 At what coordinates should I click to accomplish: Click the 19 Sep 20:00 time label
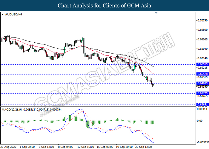pyautogui.click(x=124, y=147)
